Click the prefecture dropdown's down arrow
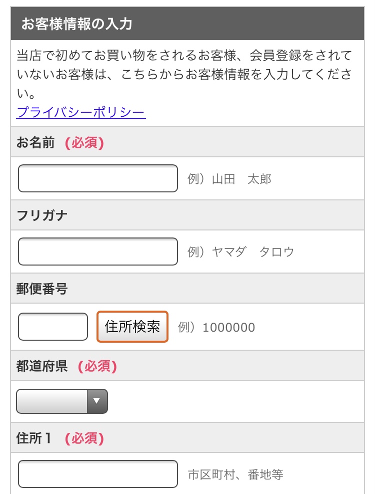The width and height of the screenshot is (375, 494). click(x=97, y=401)
